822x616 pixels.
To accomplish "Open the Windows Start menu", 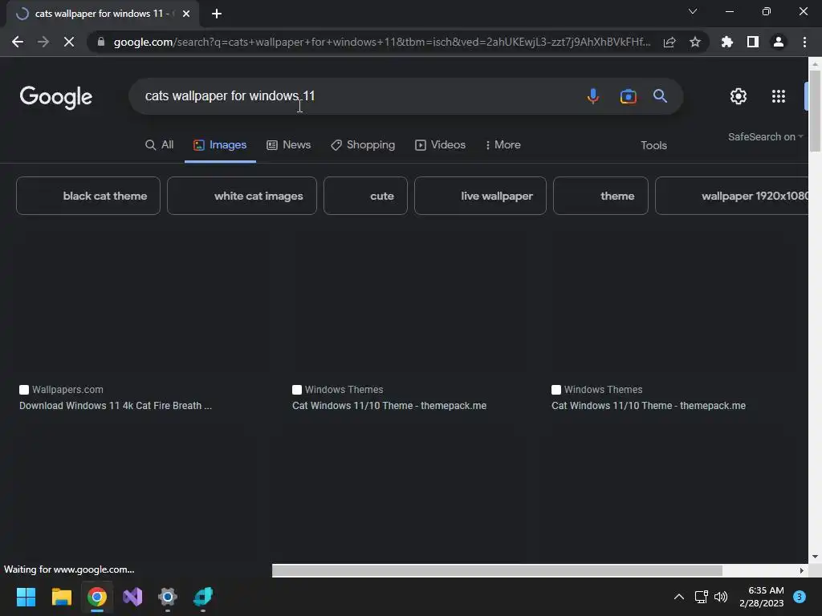I will coord(26,597).
